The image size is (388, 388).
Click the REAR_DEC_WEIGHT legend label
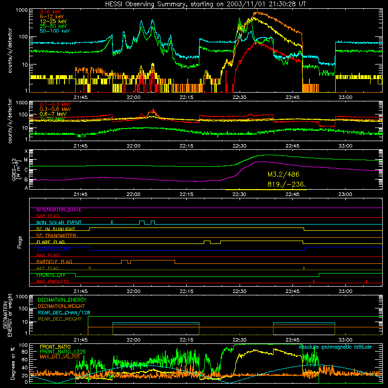pyautogui.click(x=60, y=319)
